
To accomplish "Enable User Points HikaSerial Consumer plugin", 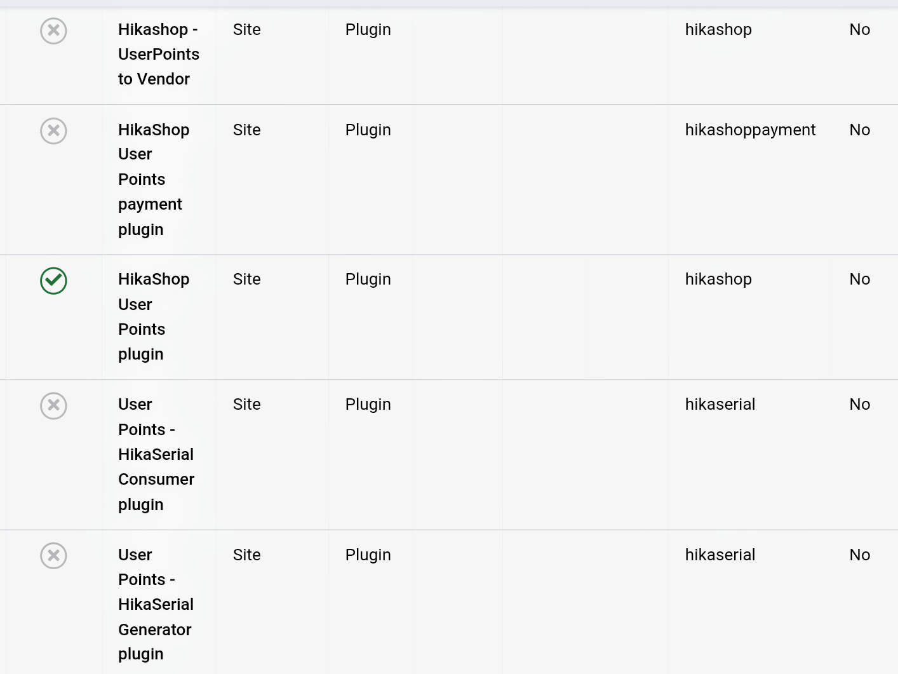I will [x=53, y=405].
